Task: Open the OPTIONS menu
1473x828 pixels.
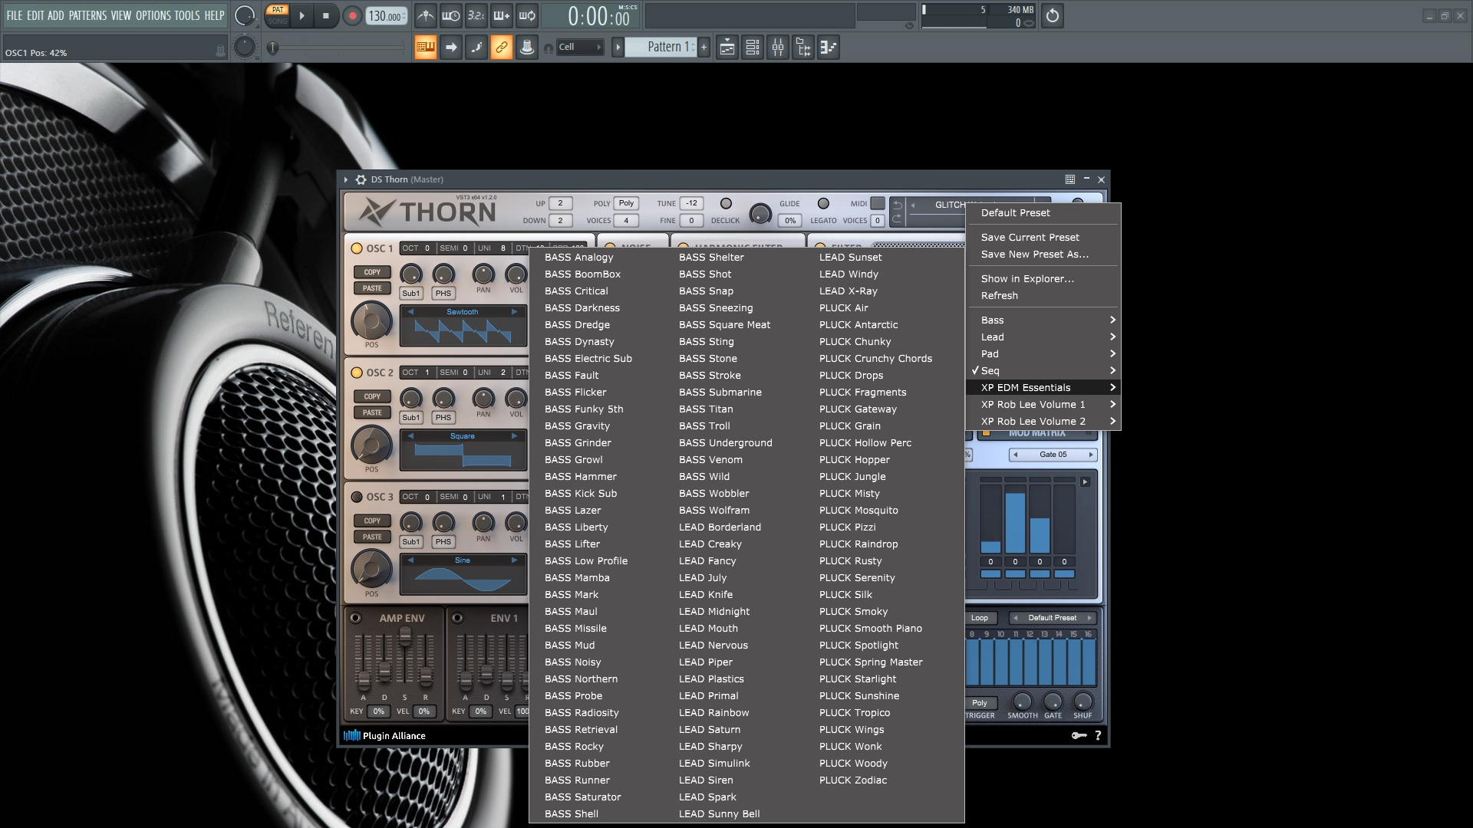Action: (x=153, y=15)
